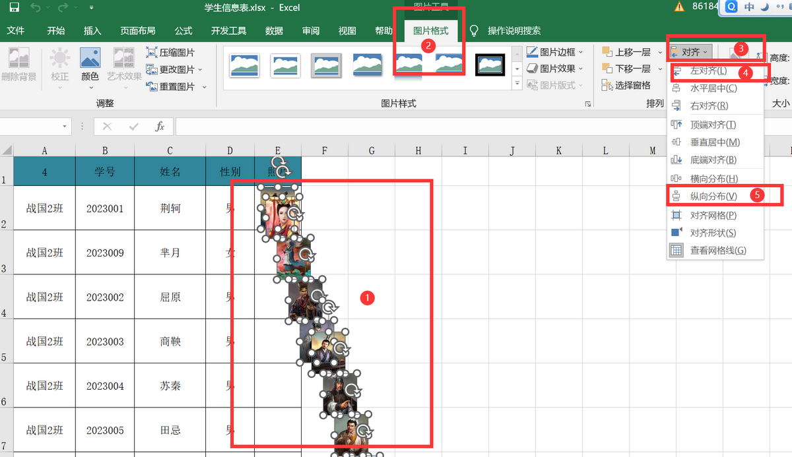Toggle 对齐网格(P) snap option
This screenshot has width=792, height=457.
point(715,215)
